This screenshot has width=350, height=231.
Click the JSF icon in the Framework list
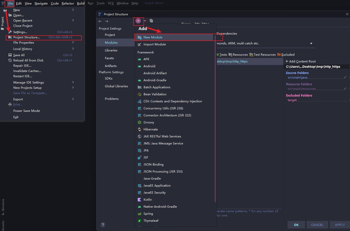(139, 158)
